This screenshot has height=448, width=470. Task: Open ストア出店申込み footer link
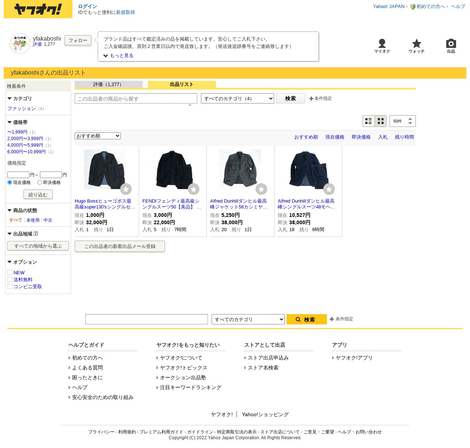[268, 358]
